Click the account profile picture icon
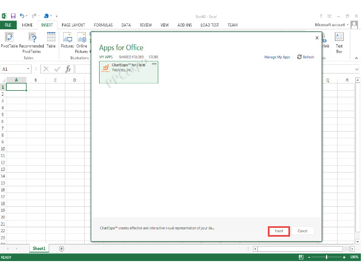Viewport: 362px width, 271px height. pos(354,25)
